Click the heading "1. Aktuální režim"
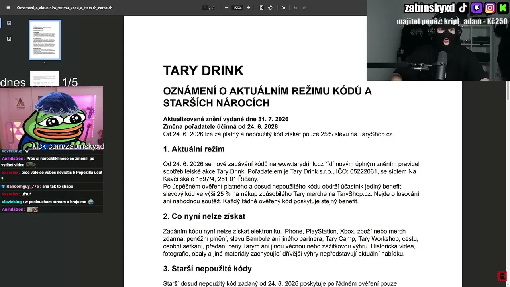This screenshot has height=287, width=510. pos(194,149)
